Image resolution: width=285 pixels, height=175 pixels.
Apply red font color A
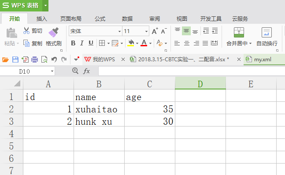click(x=144, y=43)
